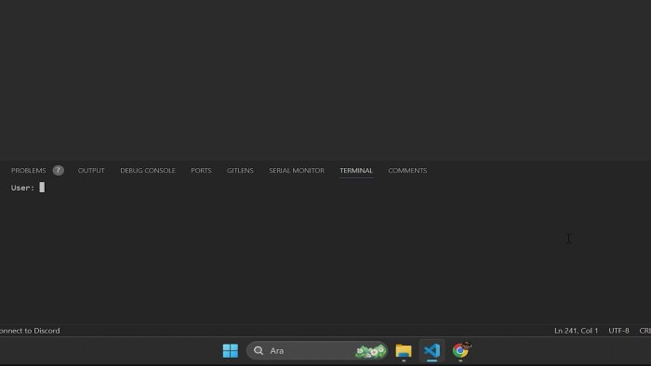Open the GitLens panel tab
The image size is (651, 366).
tap(240, 170)
